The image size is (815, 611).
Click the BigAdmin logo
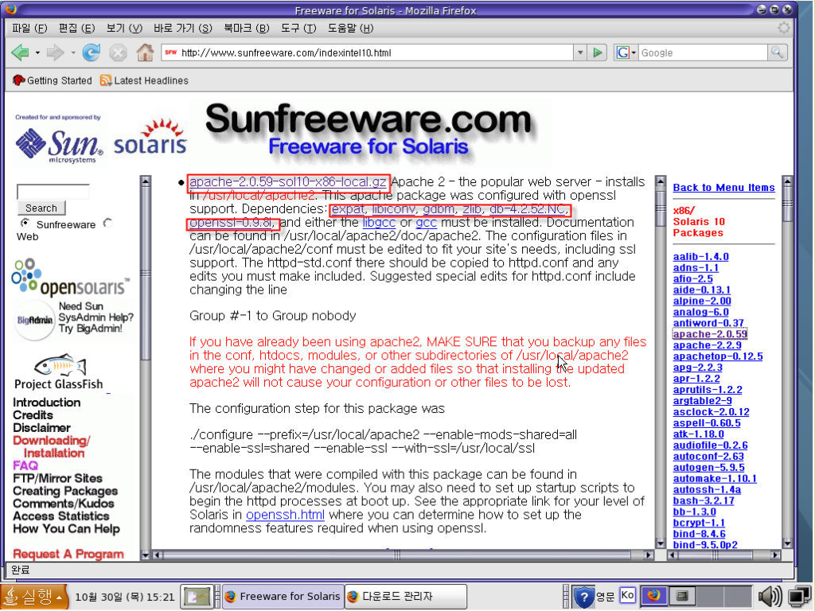pos(34,320)
